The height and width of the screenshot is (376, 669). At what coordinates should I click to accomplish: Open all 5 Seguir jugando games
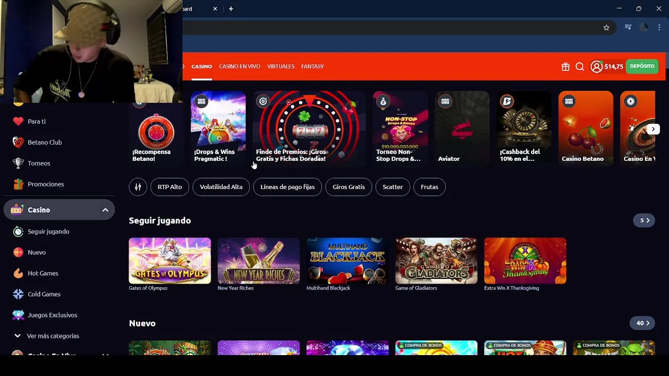(644, 220)
